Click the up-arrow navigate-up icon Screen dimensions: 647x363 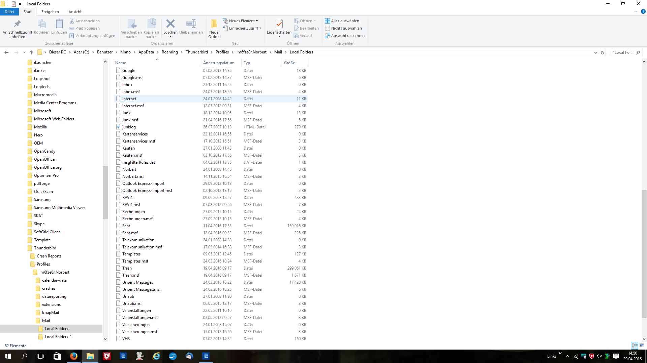31,52
